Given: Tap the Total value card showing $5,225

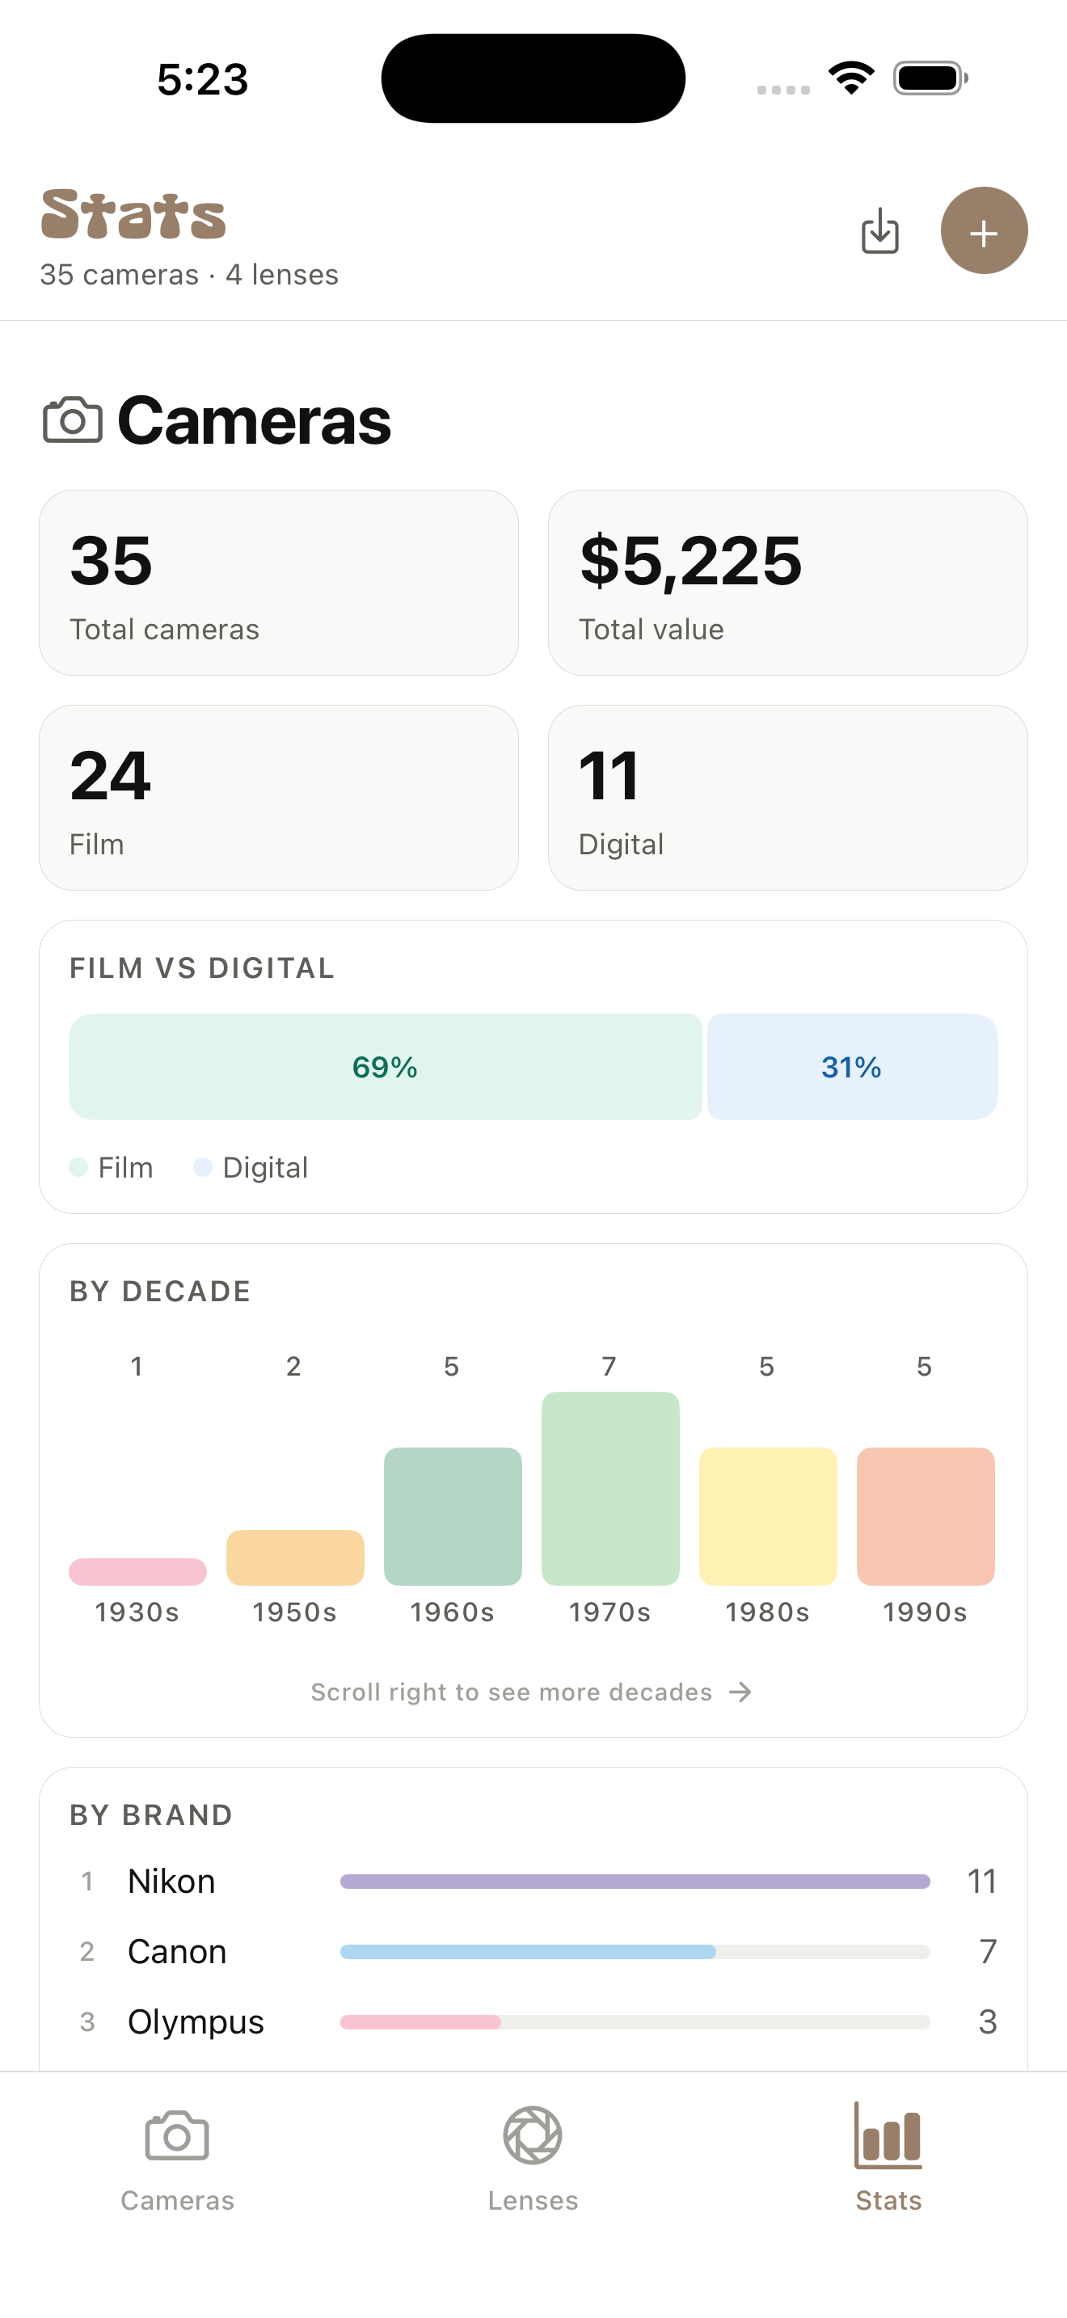Looking at the screenshot, I should 787,580.
